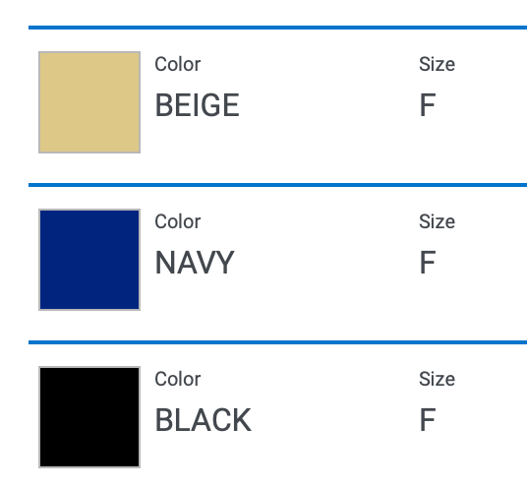
Task: Click the Color label above NAVY
Action: tap(177, 221)
